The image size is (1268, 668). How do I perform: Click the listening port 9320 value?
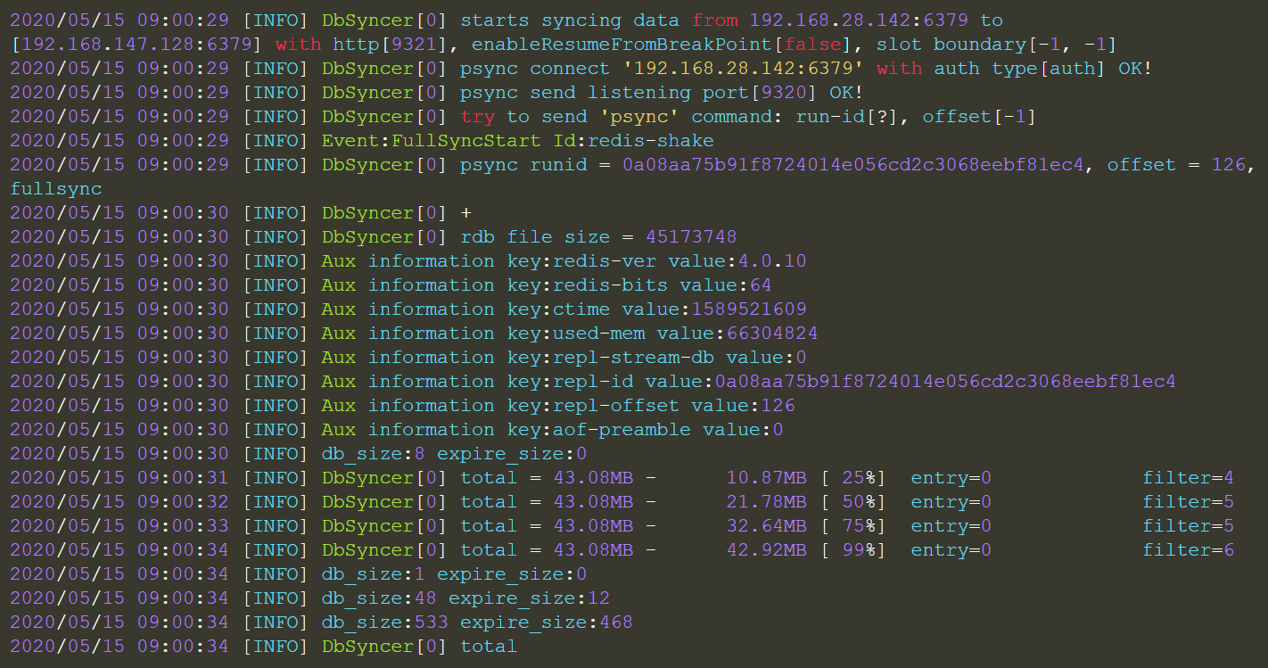pyautogui.click(x=776, y=92)
